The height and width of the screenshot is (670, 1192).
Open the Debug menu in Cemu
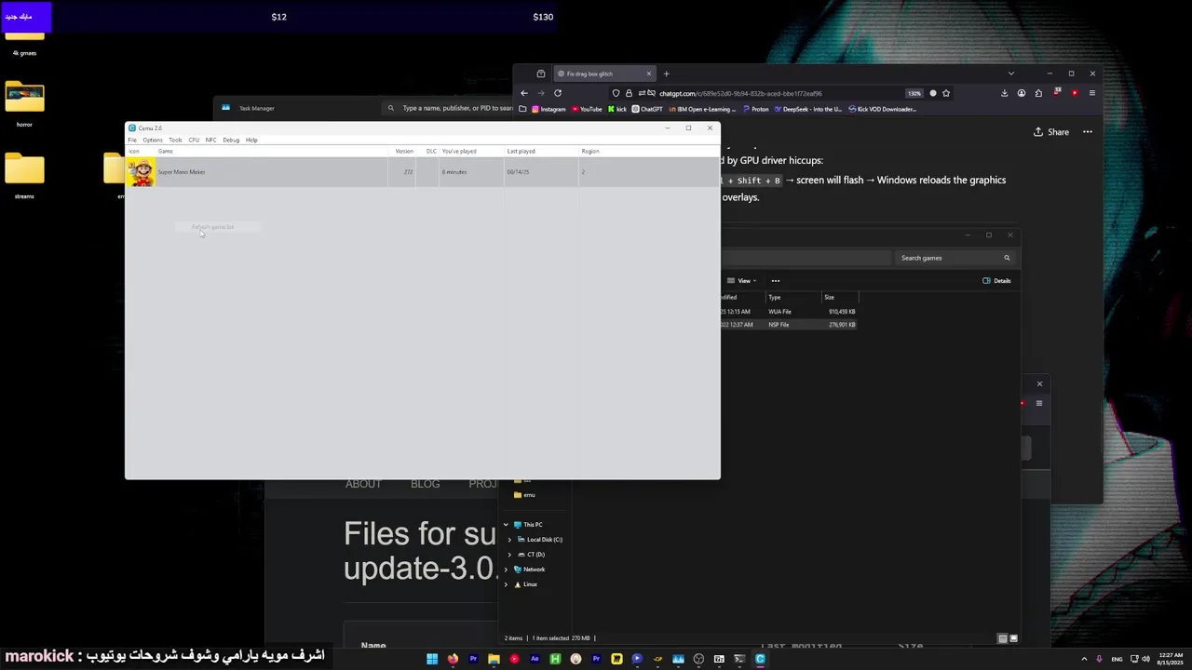click(x=231, y=140)
